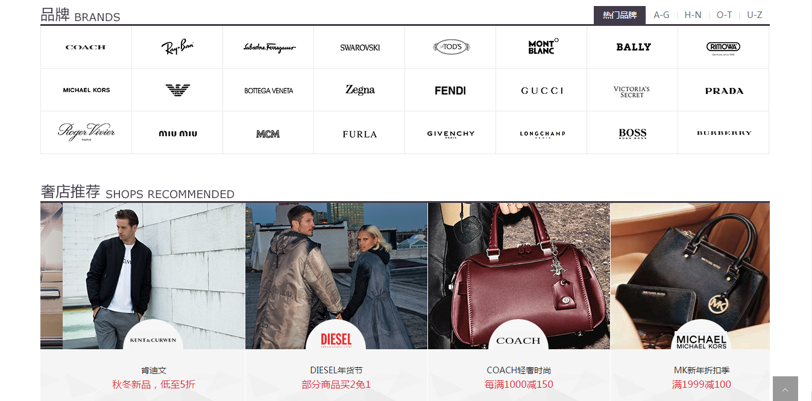This screenshot has width=812, height=401.
Task: Open the DIESEL年货节 shop link
Action: [x=336, y=370]
